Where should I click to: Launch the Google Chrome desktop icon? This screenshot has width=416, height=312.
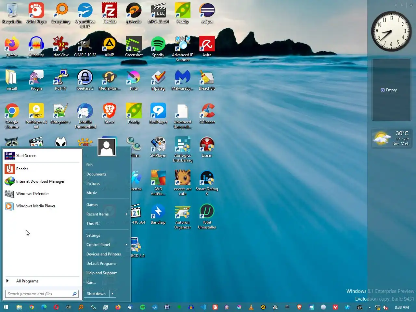12,116
